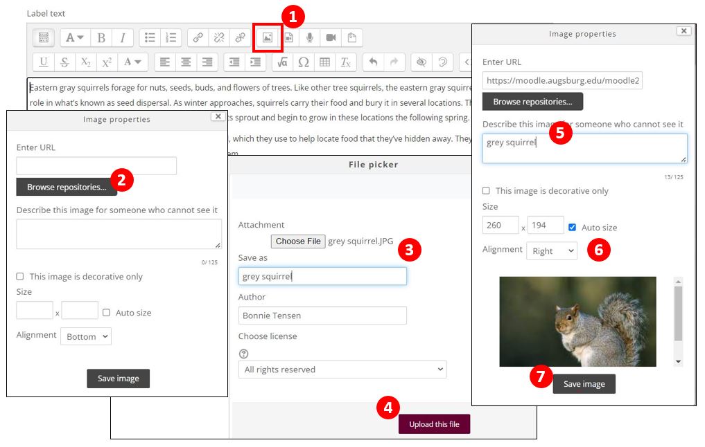
Task: Insert an unordered bullet list
Action: coord(150,37)
